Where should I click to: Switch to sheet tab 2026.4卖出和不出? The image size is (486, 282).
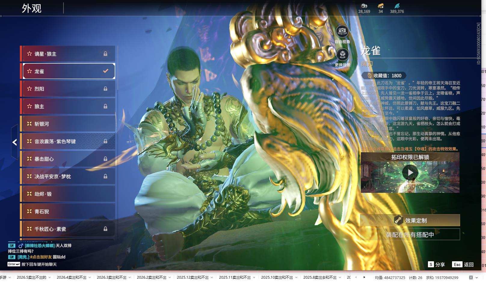click(72, 277)
